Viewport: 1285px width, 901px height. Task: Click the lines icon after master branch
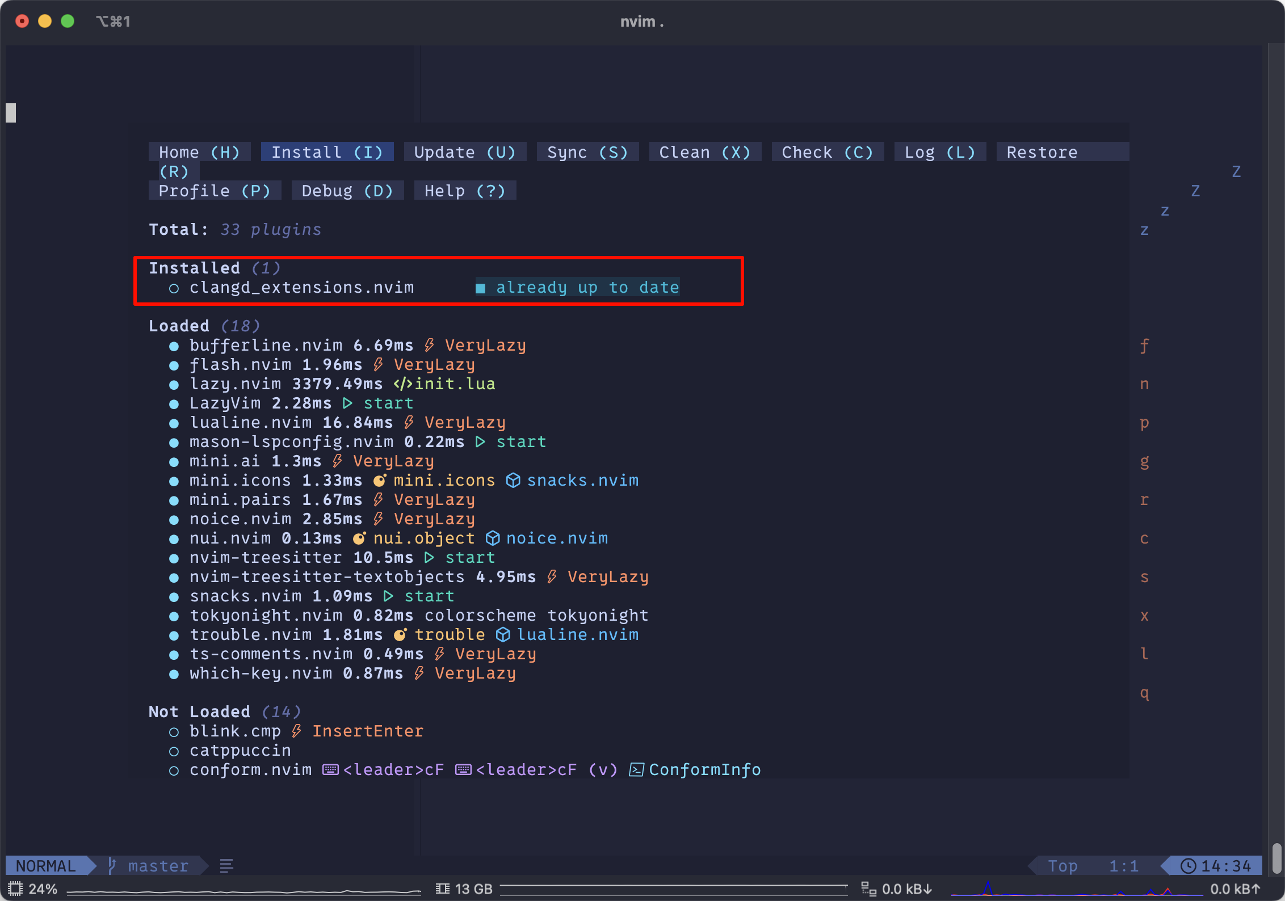[226, 866]
